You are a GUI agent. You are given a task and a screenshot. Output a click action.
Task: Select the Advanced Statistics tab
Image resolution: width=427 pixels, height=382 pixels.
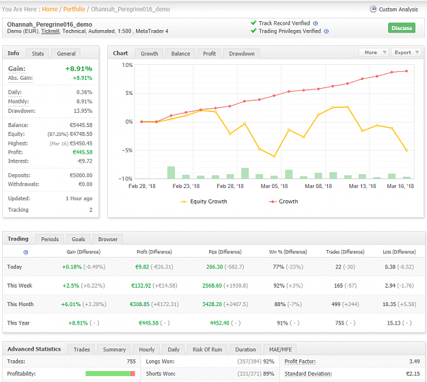[34, 349]
